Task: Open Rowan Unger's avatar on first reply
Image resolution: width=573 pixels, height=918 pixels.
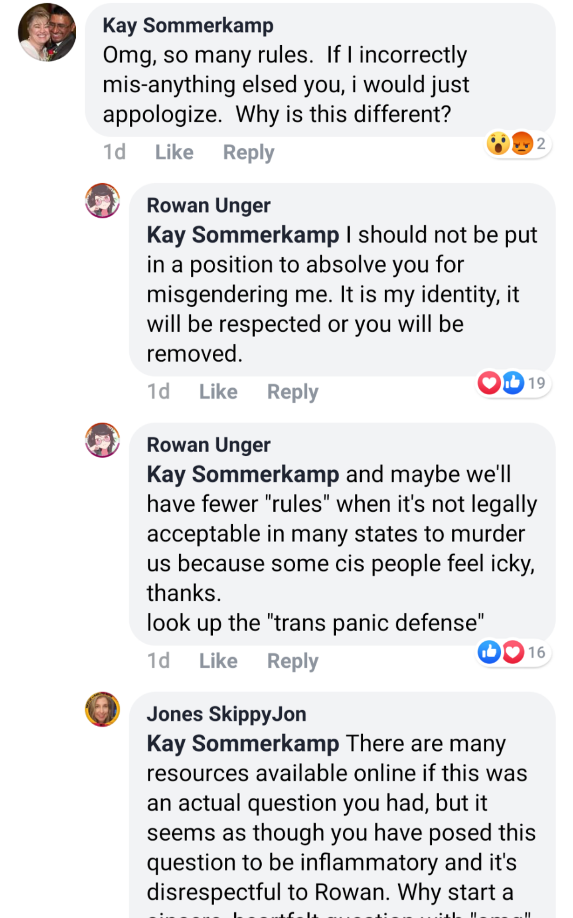Action: [103, 200]
